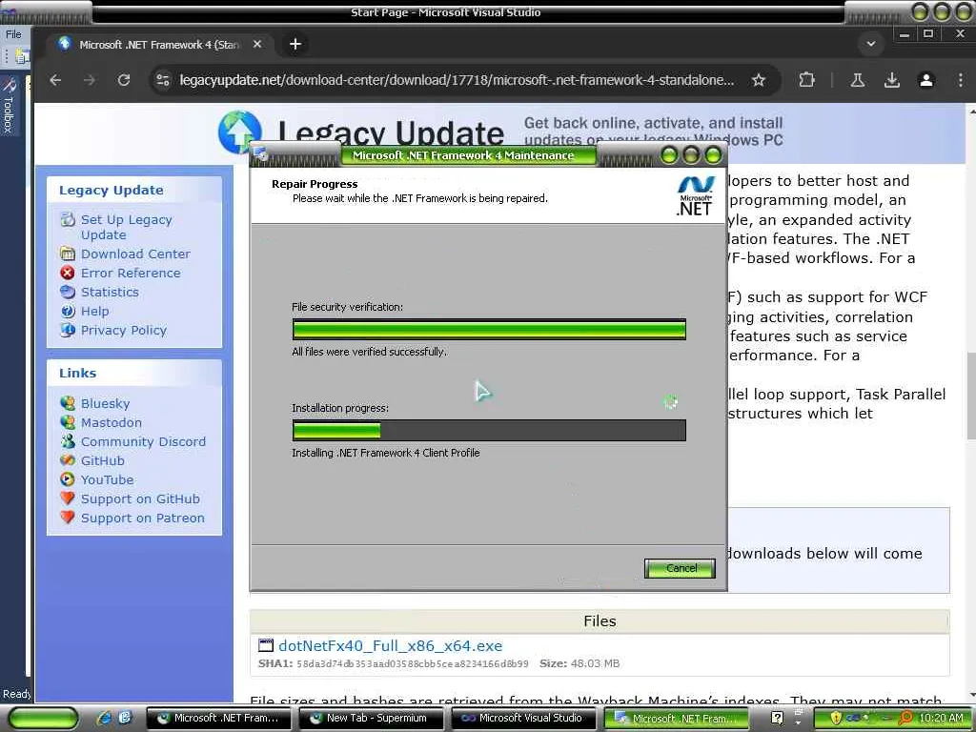Screen dimensions: 976x732
Task: Open the Help link in sidebar
Action: pos(94,312)
